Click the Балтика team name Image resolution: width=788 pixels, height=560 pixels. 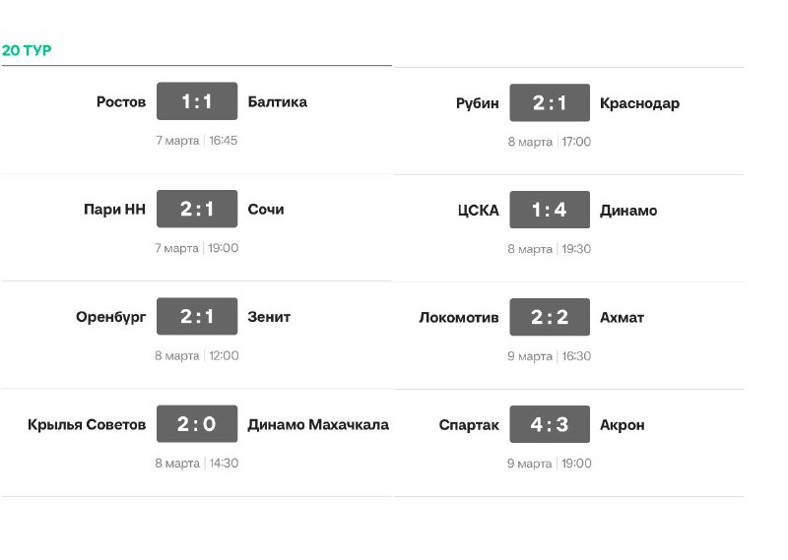pos(278,102)
